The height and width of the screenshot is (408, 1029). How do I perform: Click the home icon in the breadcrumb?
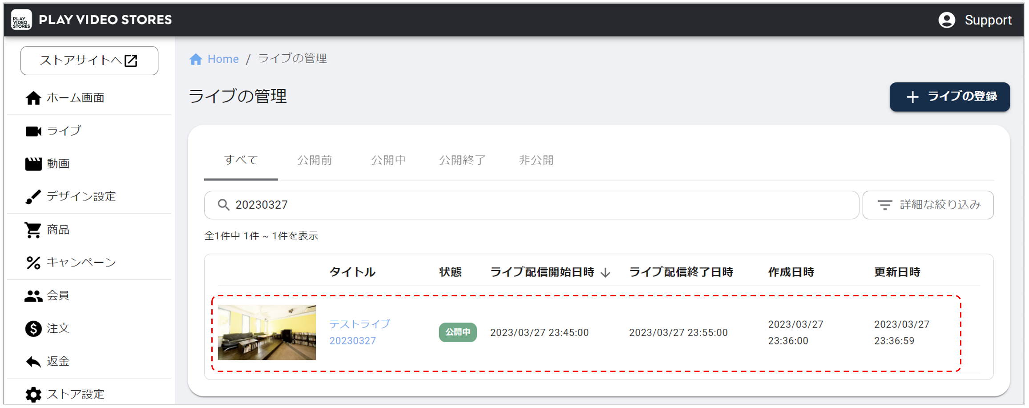(196, 59)
